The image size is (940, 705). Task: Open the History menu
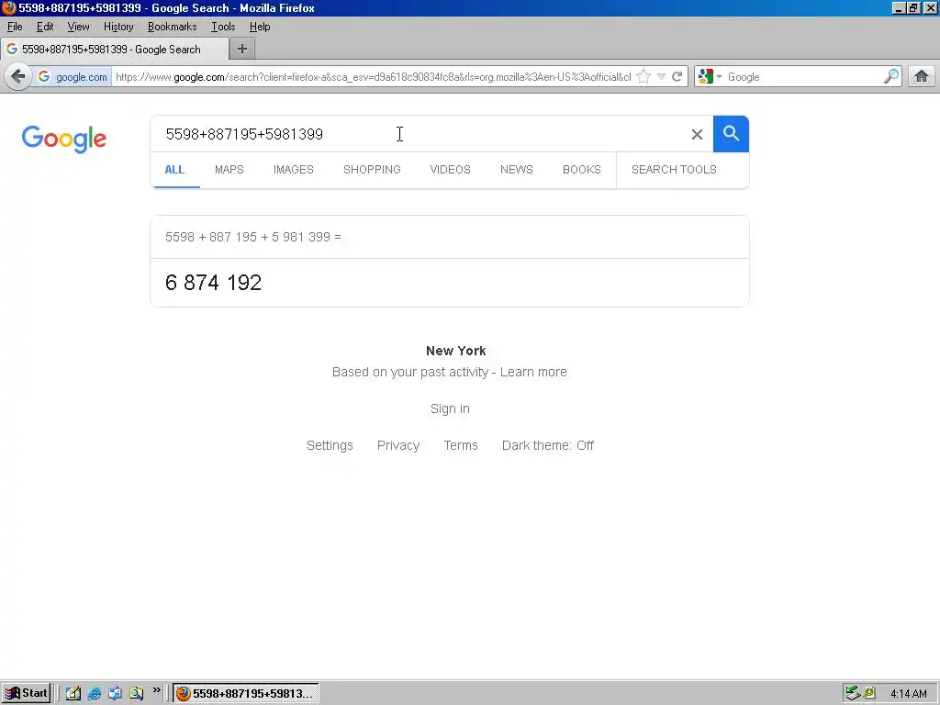(x=118, y=27)
